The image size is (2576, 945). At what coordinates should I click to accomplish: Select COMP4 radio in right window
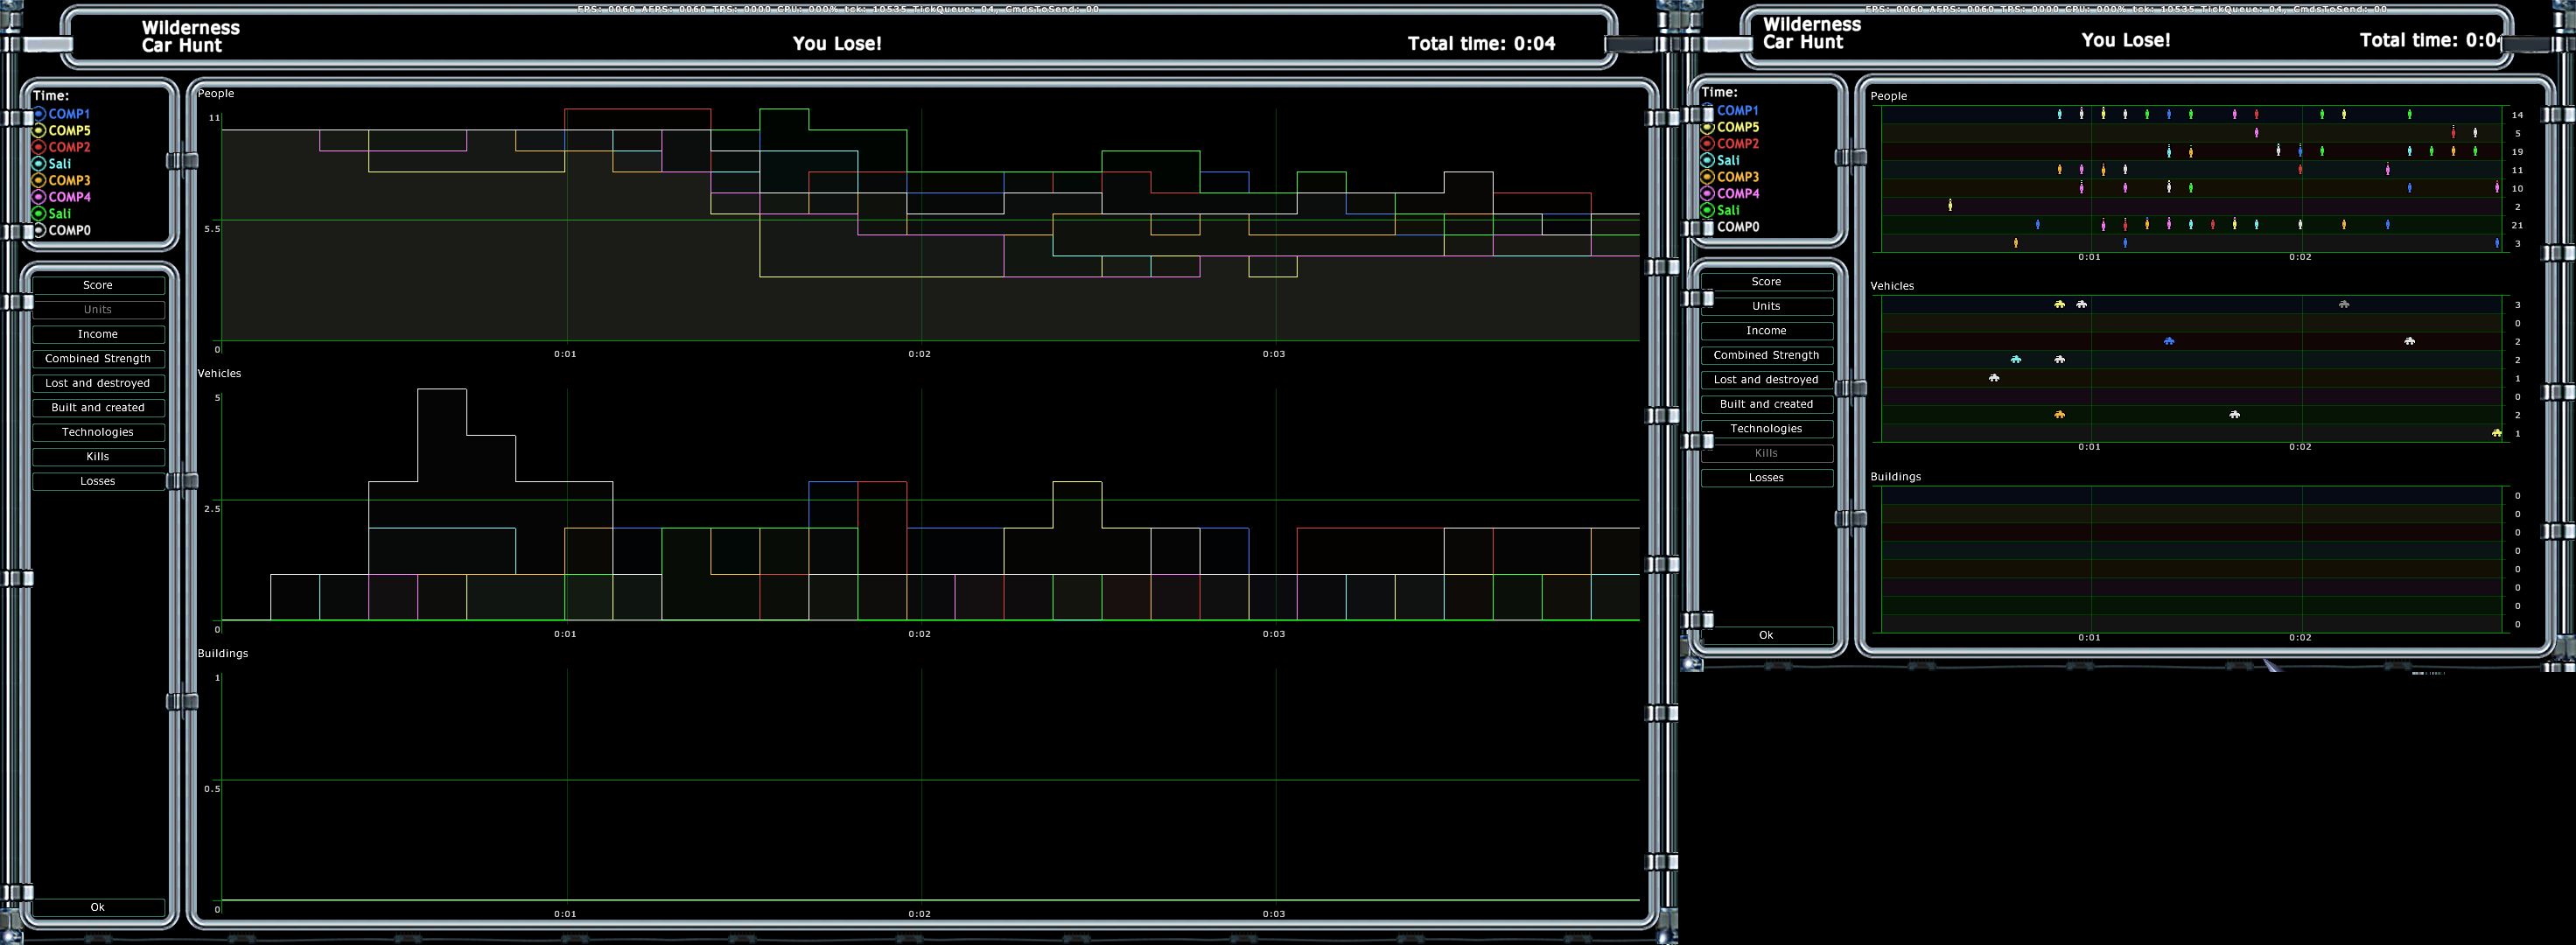click(1707, 193)
